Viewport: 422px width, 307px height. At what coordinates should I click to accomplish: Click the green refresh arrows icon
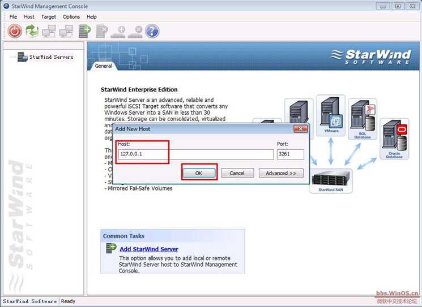[x=32, y=31]
